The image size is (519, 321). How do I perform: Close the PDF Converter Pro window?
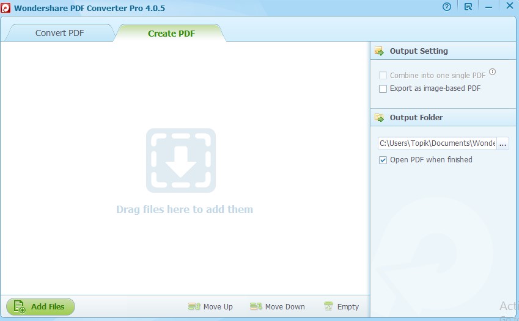(510, 5)
